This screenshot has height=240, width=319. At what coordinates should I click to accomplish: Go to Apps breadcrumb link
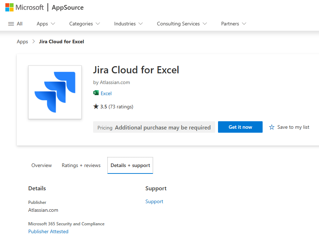(22, 41)
